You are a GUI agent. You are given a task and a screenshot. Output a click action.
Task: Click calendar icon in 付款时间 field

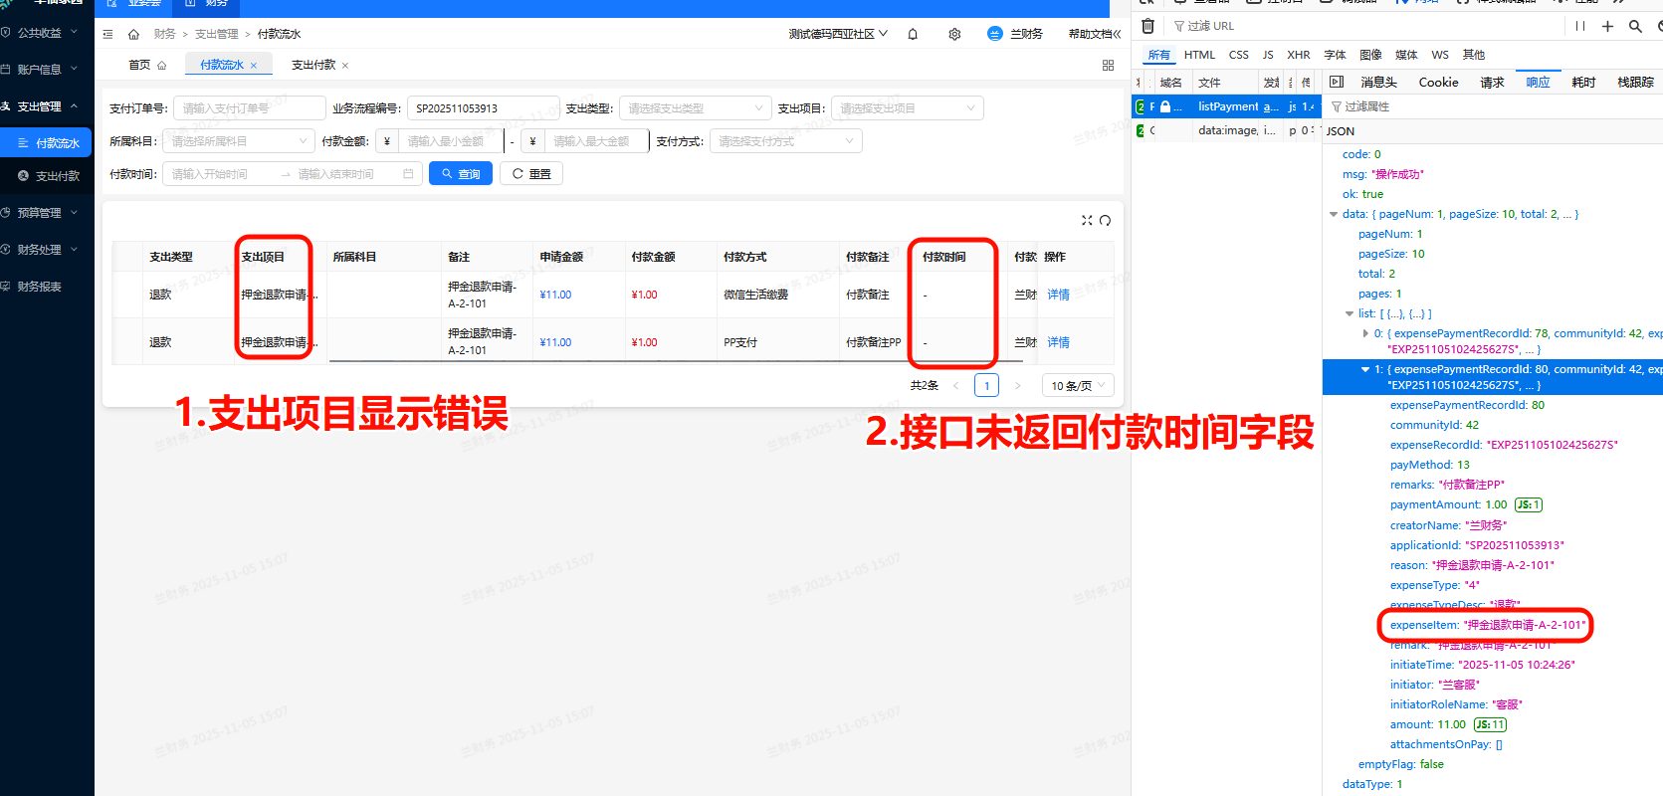click(408, 174)
